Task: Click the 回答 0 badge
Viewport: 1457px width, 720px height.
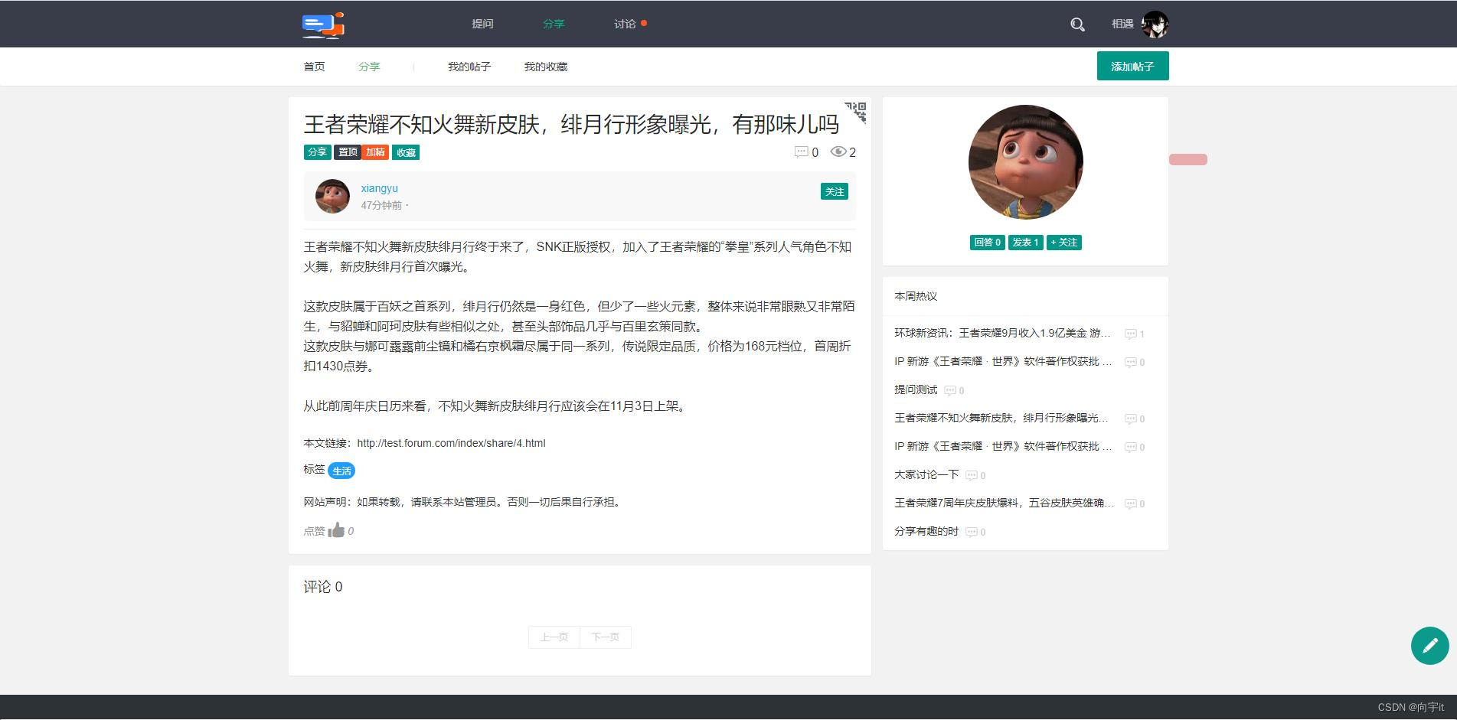Action: point(987,243)
